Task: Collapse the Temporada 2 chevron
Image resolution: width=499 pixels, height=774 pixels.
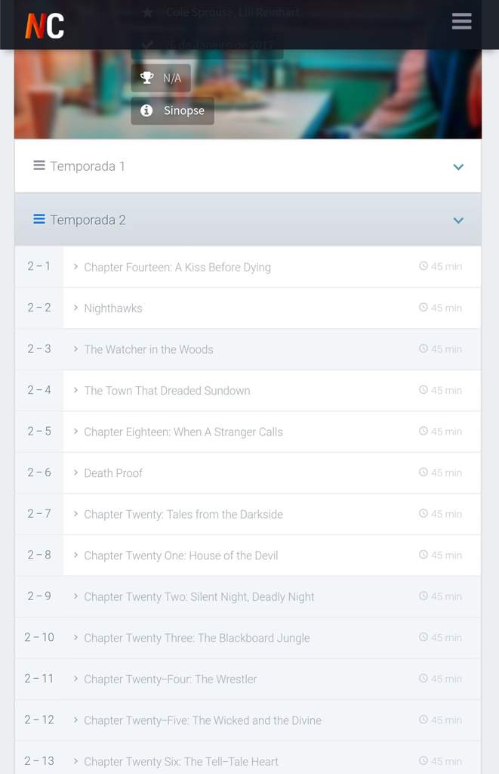Action: point(458,221)
